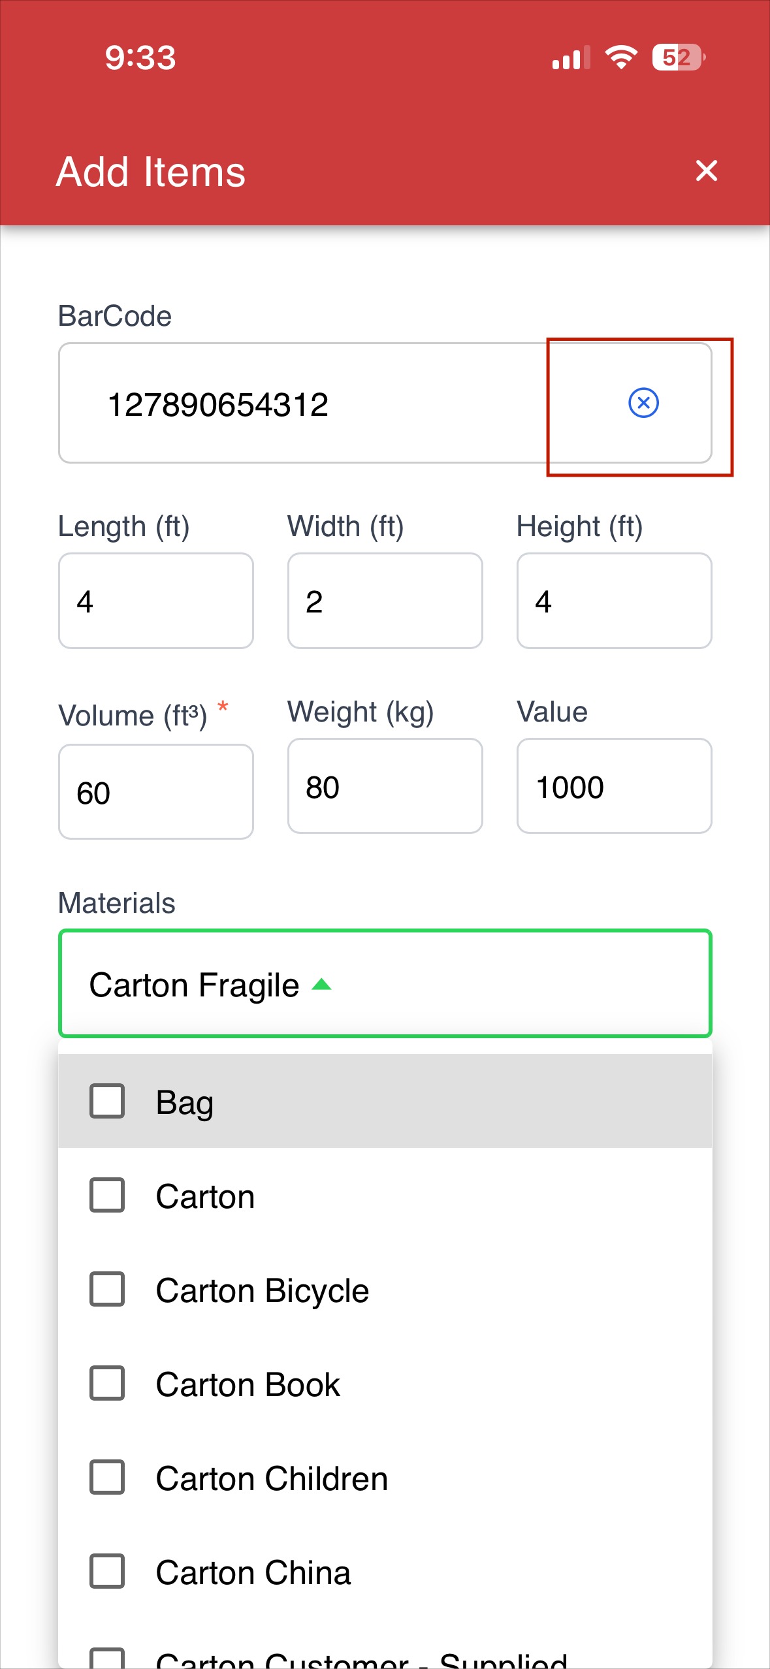Edit the Length (ft) field
The width and height of the screenshot is (770, 1669).
pyautogui.click(x=156, y=601)
